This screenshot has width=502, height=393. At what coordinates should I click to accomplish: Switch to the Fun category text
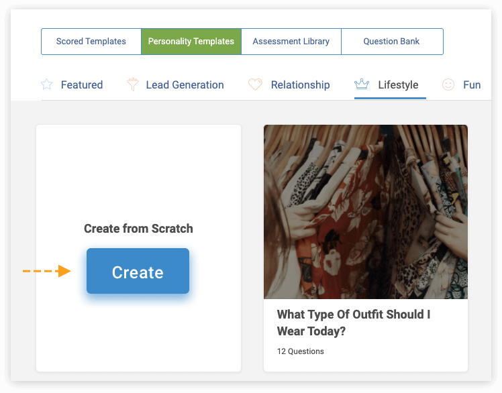pyautogui.click(x=472, y=85)
